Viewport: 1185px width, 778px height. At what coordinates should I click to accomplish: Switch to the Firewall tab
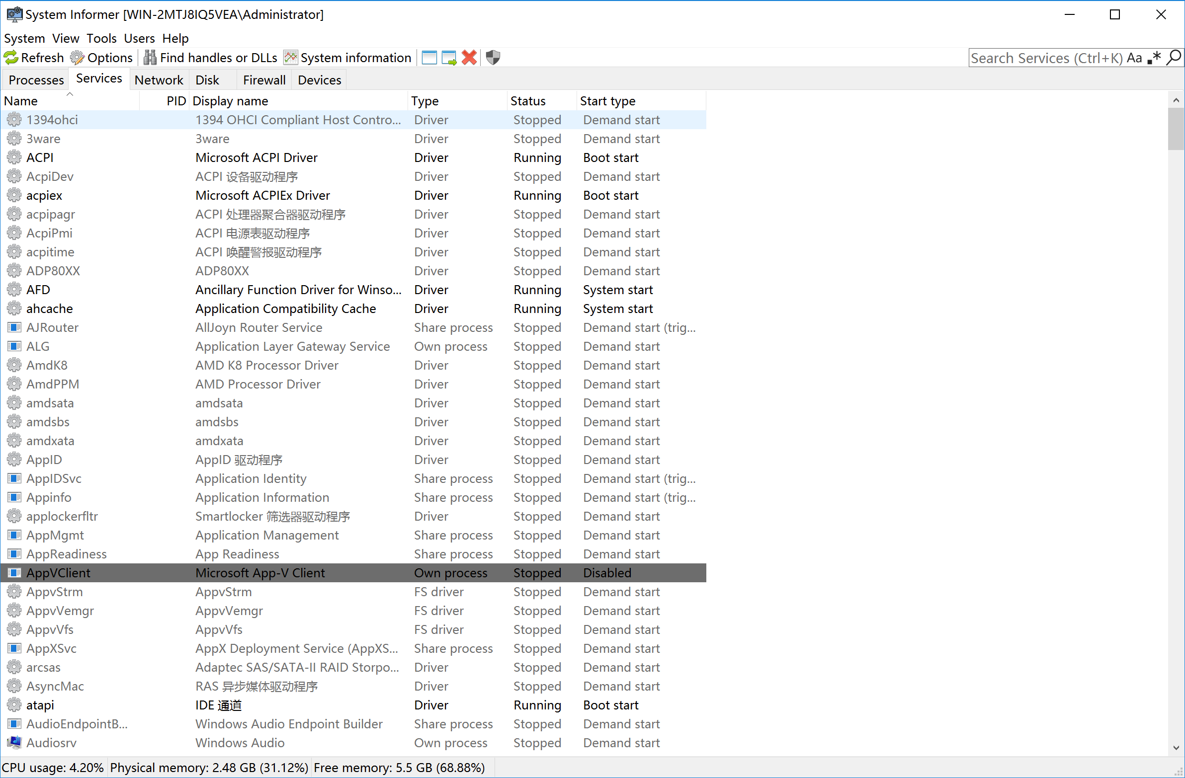264,80
